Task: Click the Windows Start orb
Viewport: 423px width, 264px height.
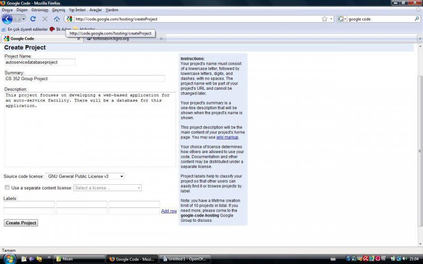Action: 10,259
